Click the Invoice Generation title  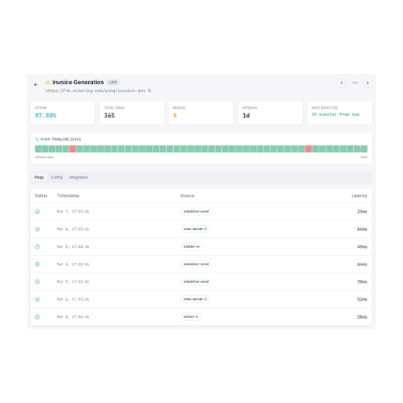point(78,83)
